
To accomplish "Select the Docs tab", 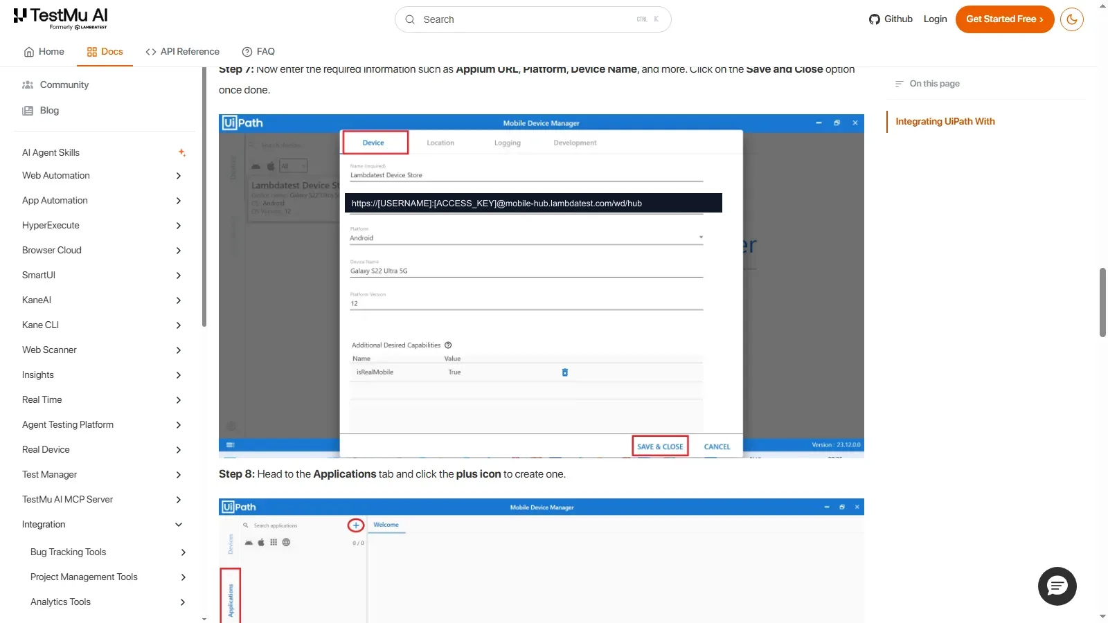I will (x=105, y=52).
